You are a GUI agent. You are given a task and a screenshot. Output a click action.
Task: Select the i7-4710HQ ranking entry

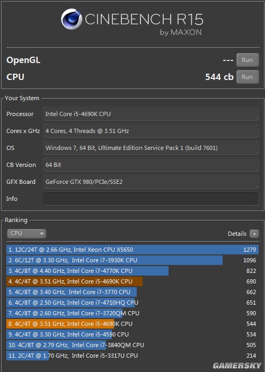[x=132, y=303]
